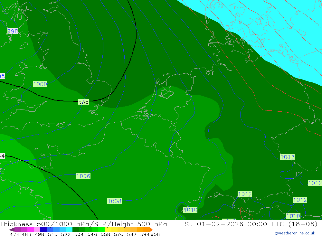Image resolution: width=322 pixels, height=236 pixels.
Task: Click the 522 legend value
Action: click(x=66, y=234)
